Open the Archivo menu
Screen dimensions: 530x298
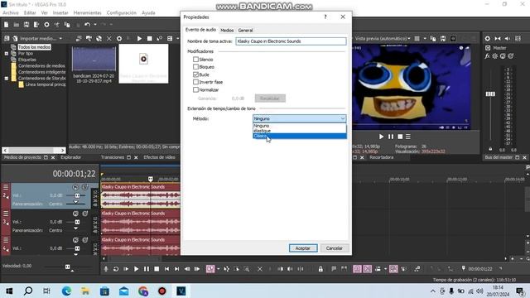click(11, 12)
